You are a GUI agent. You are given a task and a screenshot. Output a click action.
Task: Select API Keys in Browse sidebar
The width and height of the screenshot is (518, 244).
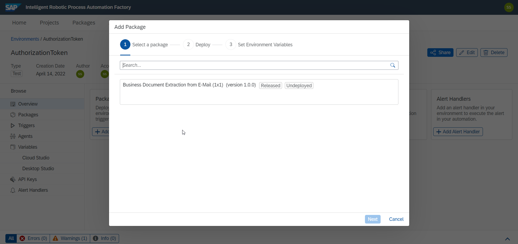coord(42,179)
